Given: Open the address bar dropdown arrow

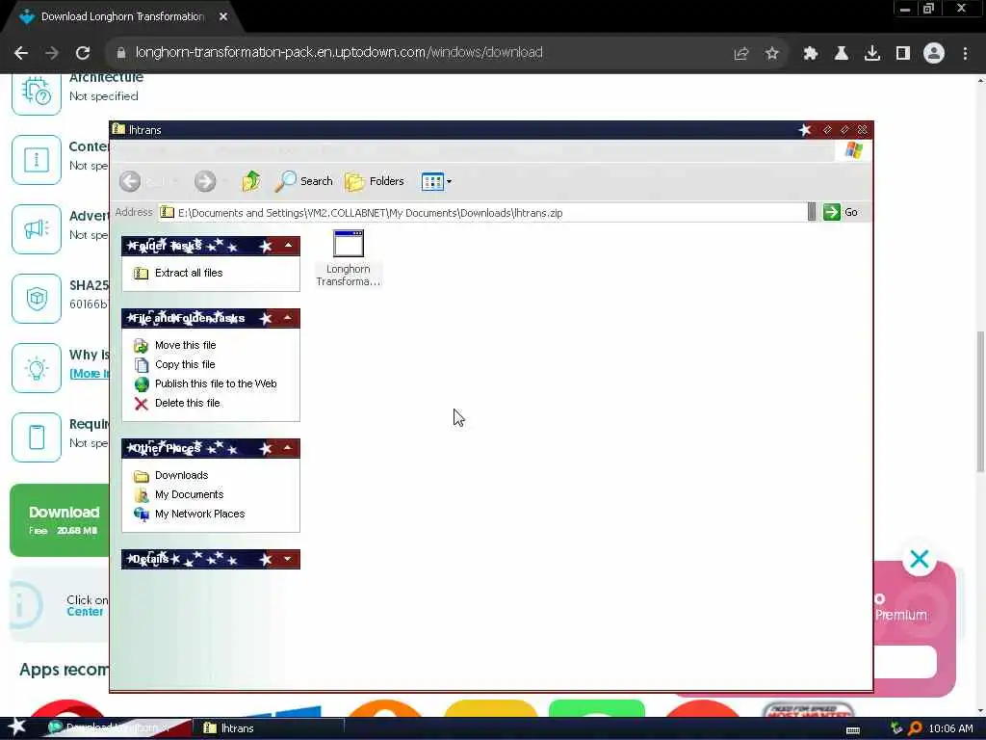Looking at the screenshot, I should coord(812,212).
